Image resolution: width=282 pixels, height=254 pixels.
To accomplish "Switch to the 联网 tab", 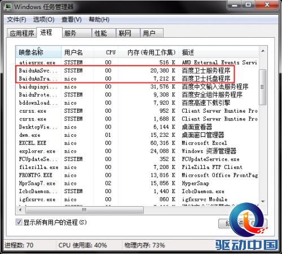I will 128,33.
